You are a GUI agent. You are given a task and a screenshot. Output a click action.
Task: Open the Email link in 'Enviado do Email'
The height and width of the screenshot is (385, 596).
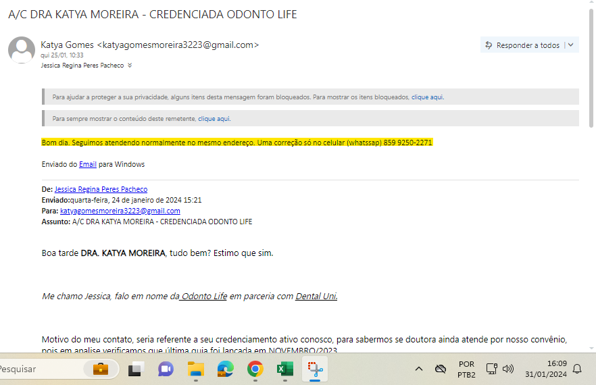point(88,164)
